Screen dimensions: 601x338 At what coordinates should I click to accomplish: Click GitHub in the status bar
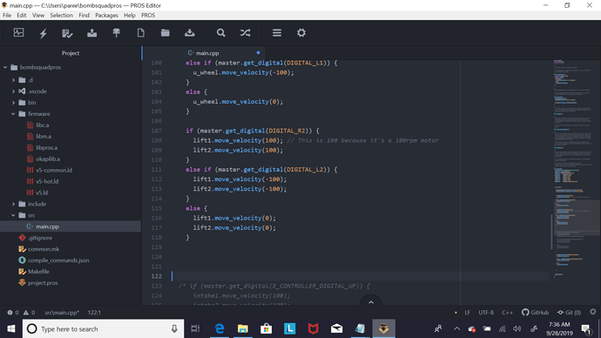[x=535, y=313]
